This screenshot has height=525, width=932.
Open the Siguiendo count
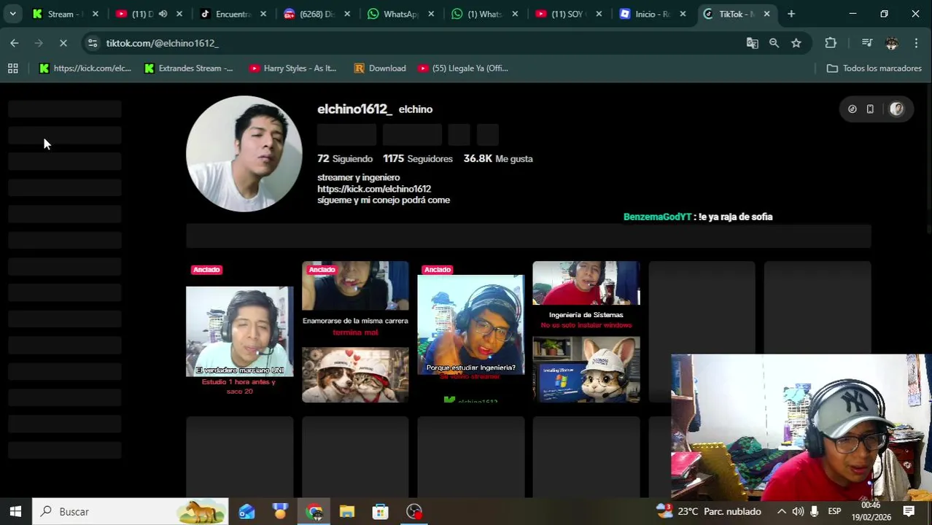345,158
